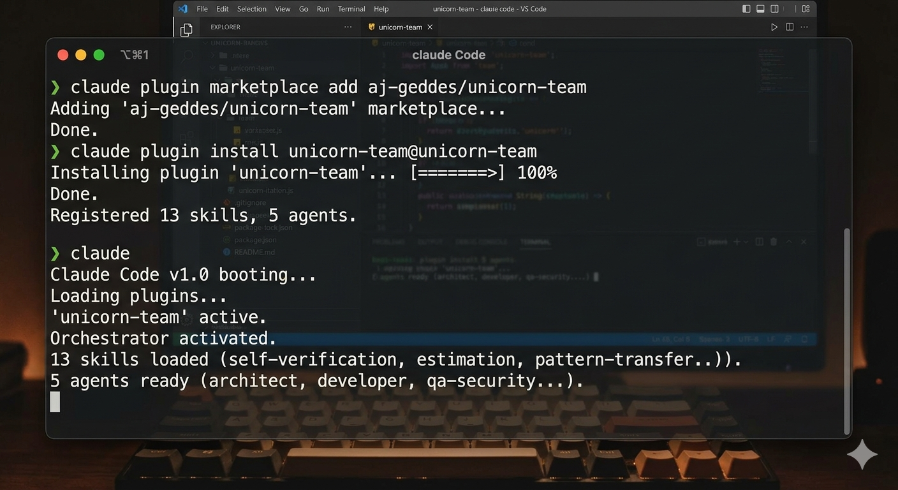Open the Customize Layout icon in VS Code

coord(806,9)
